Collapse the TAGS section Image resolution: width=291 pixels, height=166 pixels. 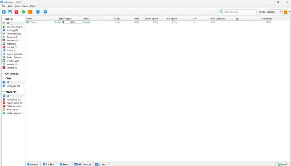(3, 78)
